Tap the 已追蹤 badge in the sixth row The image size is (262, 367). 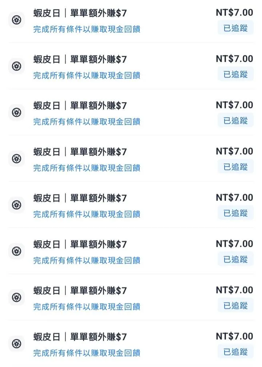click(235, 259)
